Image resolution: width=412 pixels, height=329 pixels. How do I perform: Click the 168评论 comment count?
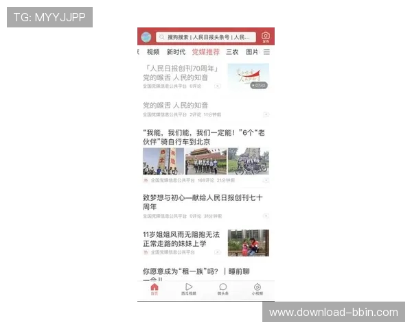click(206, 180)
